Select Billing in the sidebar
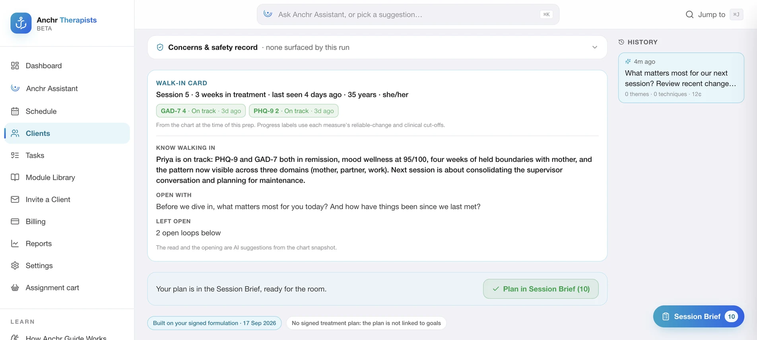 click(x=67, y=221)
